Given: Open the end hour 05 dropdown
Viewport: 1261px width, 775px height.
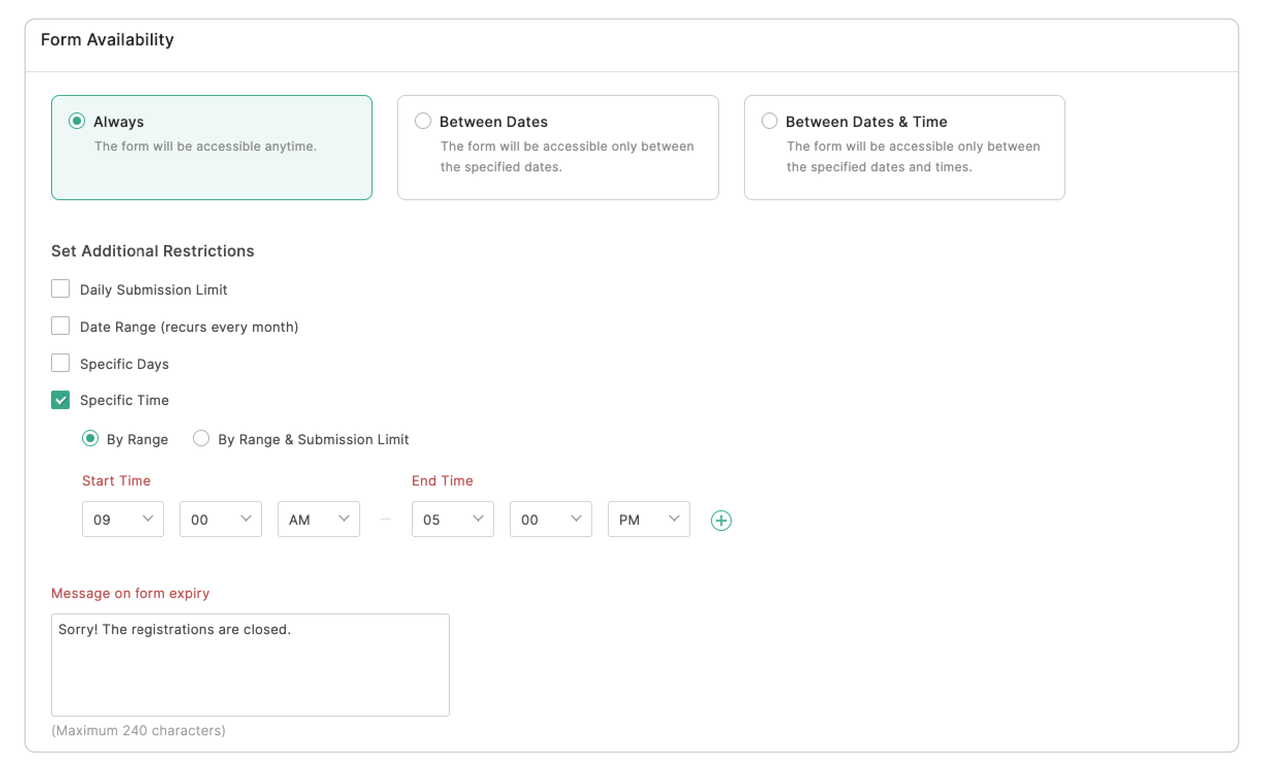Looking at the screenshot, I should pos(452,519).
